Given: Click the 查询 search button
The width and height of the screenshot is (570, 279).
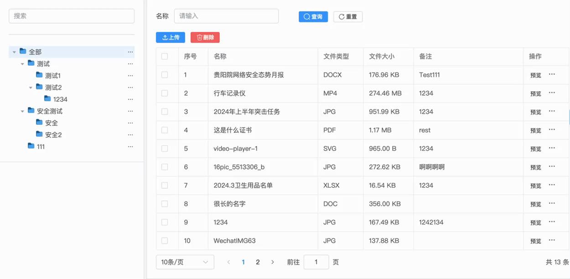Looking at the screenshot, I should tap(313, 16).
